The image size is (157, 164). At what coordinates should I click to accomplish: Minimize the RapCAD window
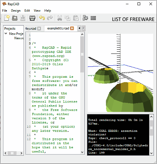(x=127, y=4)
